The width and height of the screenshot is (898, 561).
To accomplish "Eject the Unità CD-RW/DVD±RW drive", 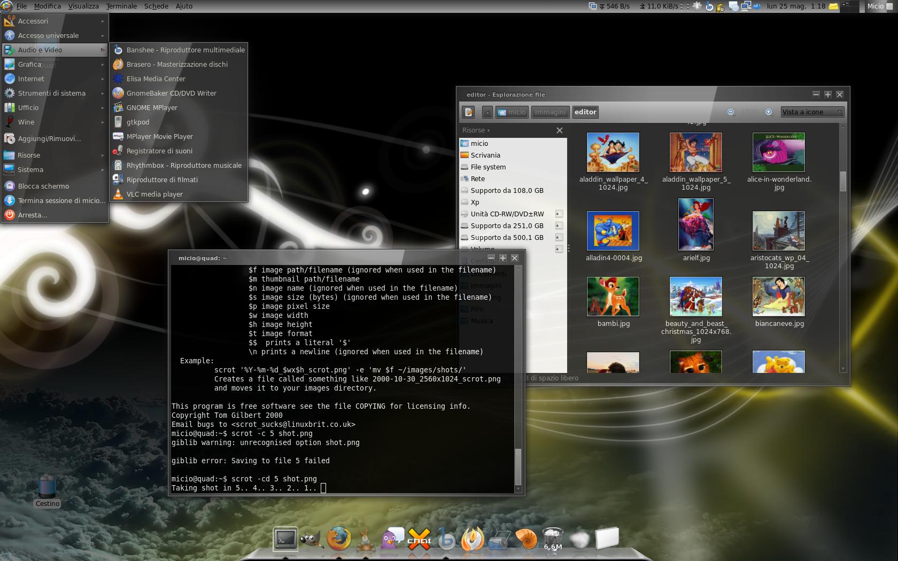I will [x=559, y=214].
